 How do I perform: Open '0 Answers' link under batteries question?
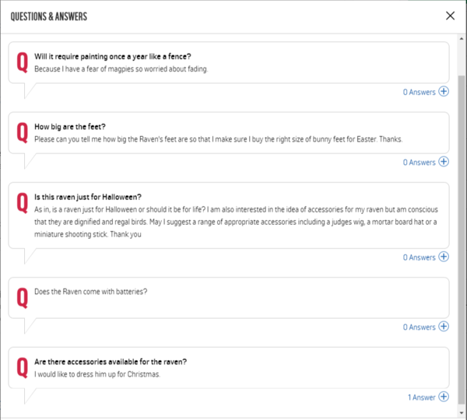(x=419, y=327)
